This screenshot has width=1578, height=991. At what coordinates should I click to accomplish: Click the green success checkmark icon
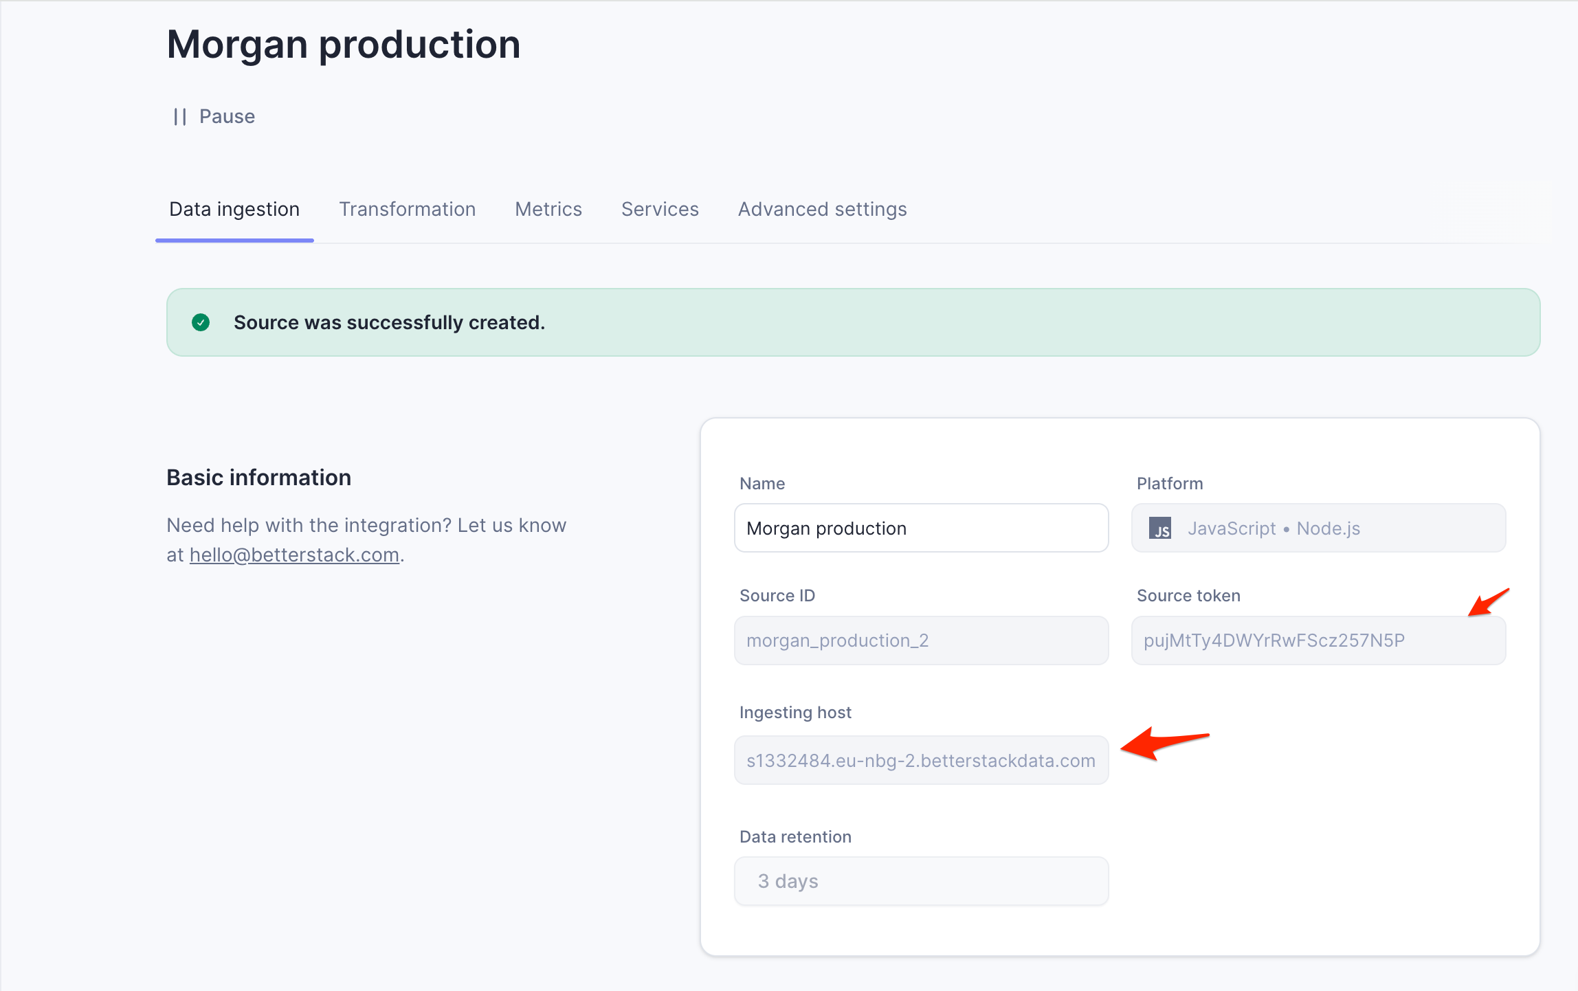pos(201,322)
